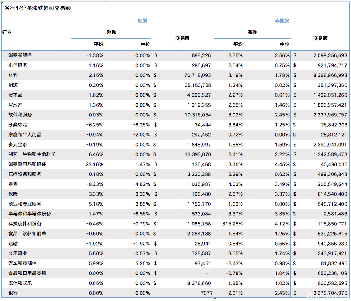351x301 pixels.
Task: Click the 仙股 group header
Action: tap(143, 21)
